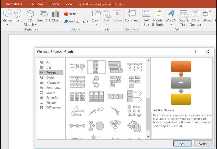Select the Hierarchy category
This screenshot has width=217, height=149.
(53, 83)
